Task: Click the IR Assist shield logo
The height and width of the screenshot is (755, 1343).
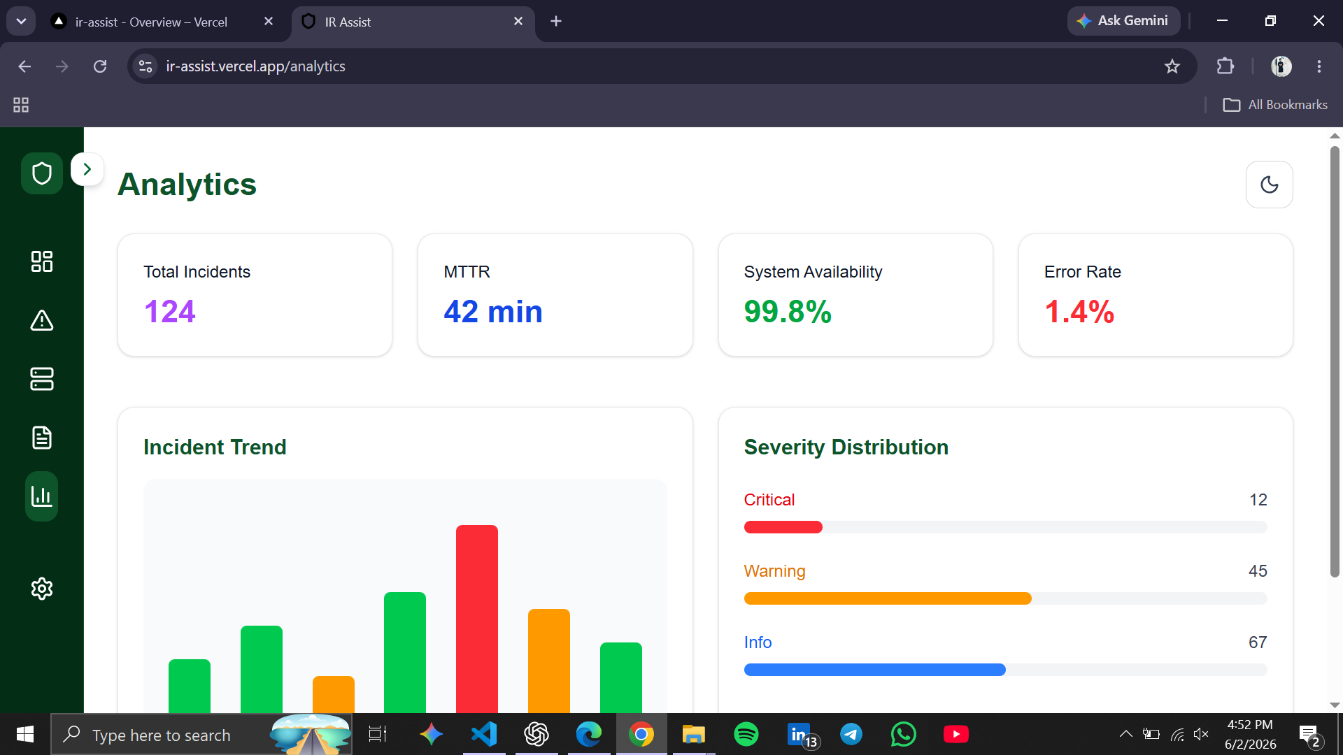Action: coord(42,173)
